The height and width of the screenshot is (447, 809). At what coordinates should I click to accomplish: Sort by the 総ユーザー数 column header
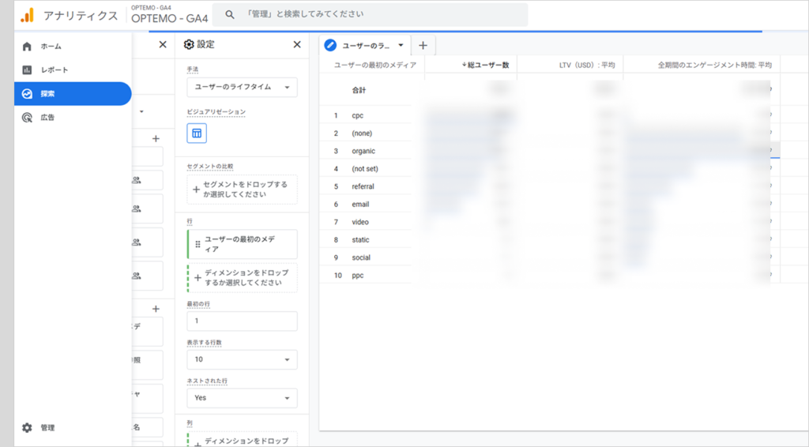click(486, 65)
